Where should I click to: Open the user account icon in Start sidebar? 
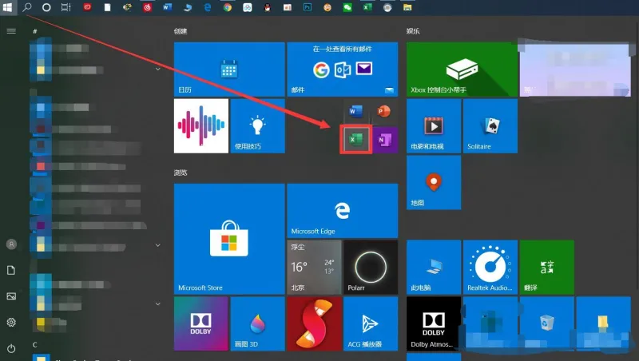click(11, 244)
